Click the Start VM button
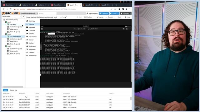The image size is (200, 112). pyautogui.click(x=79, y=17)
